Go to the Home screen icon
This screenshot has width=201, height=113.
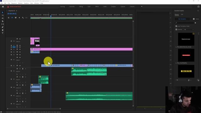point(3,7)
